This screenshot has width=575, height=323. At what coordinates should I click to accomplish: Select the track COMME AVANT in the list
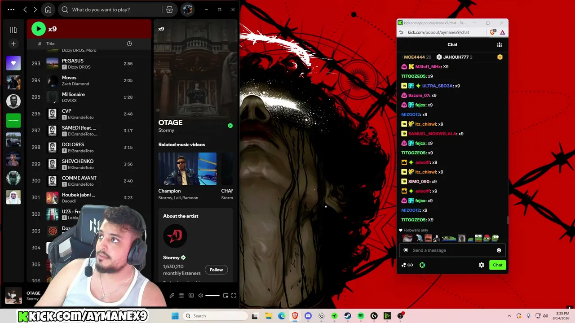89,181
